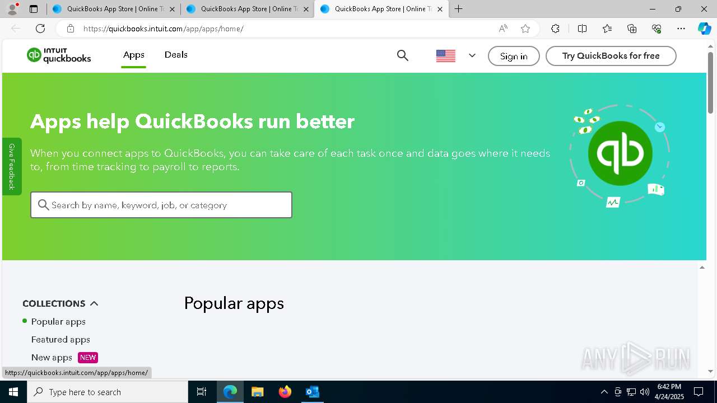Click the Sign in button
Viewport: 717px width, 403px height.
514,56
